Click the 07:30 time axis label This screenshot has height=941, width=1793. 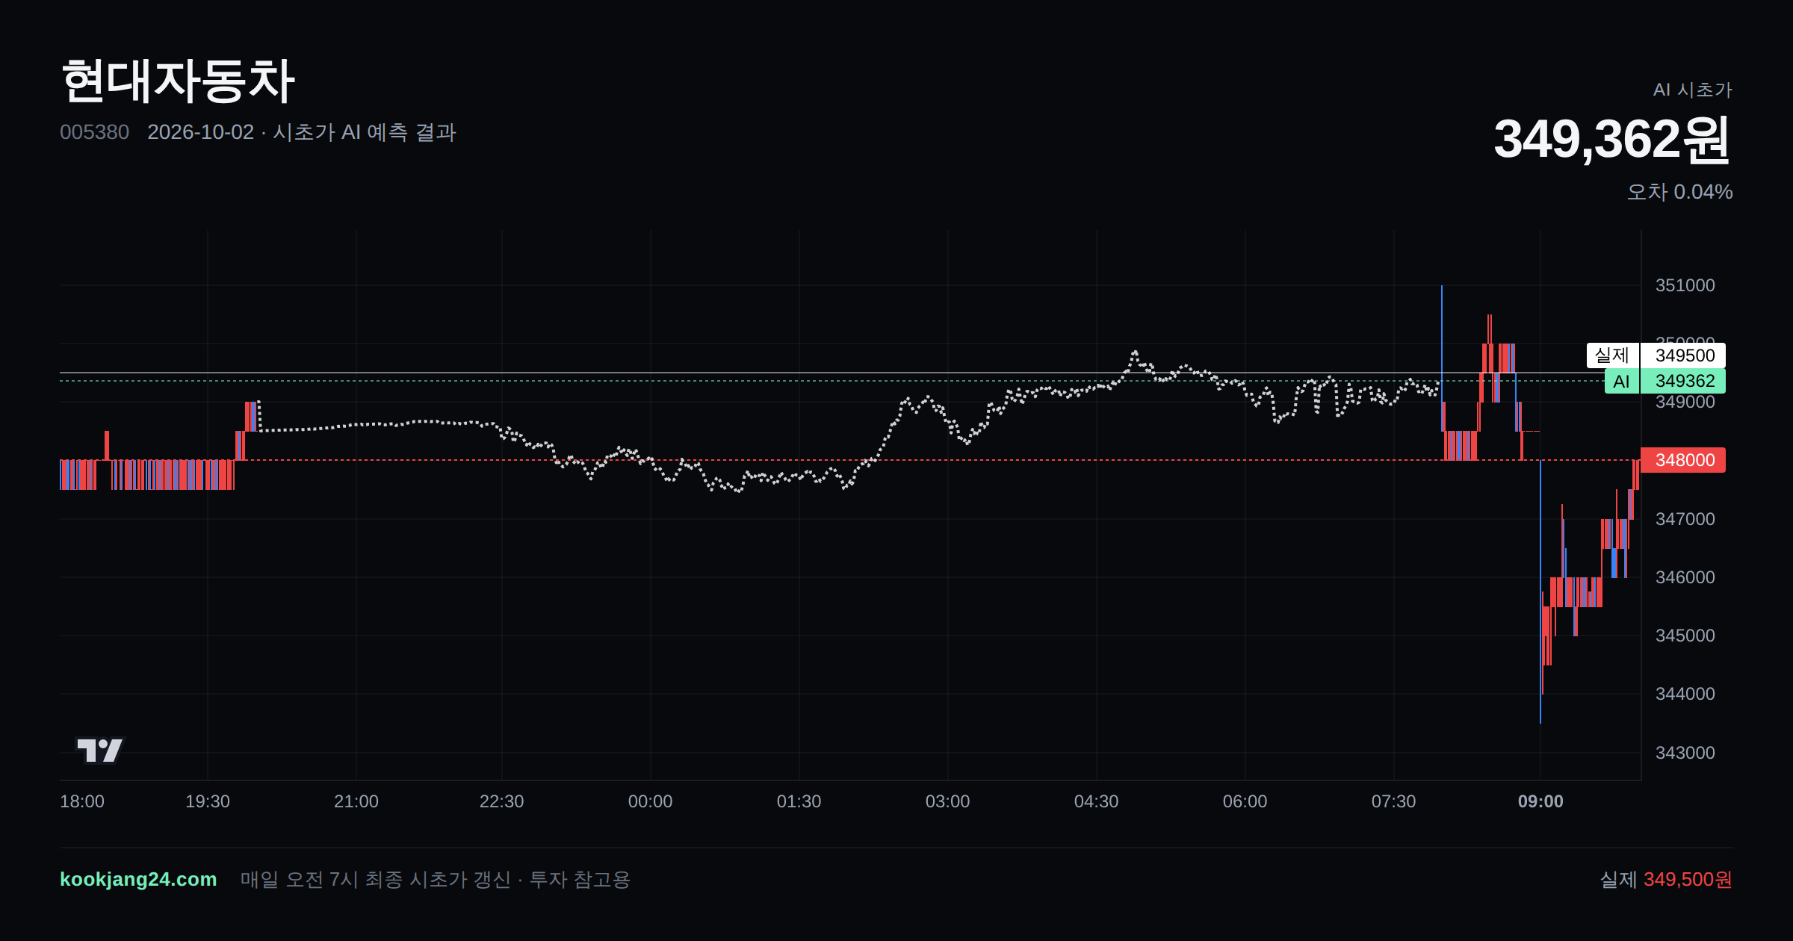[x=1394, y=801]
